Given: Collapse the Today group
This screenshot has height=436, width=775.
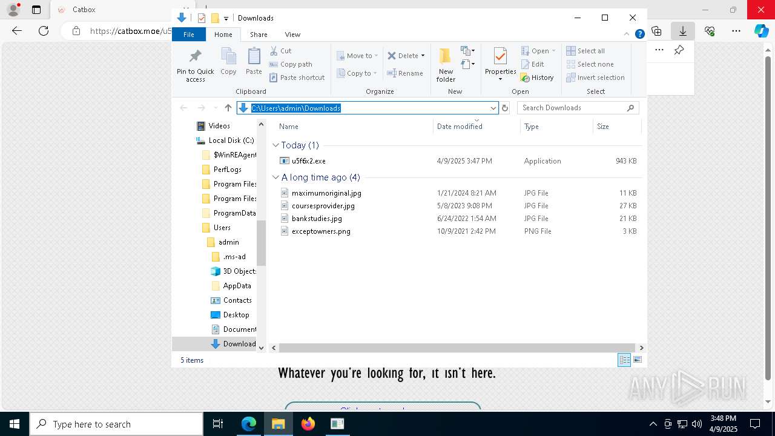Looking at the screenshot, I should click(x=275, y=145).
